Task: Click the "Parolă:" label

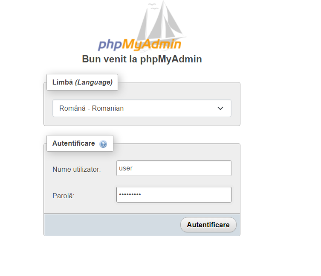Action: click(64, 196)
